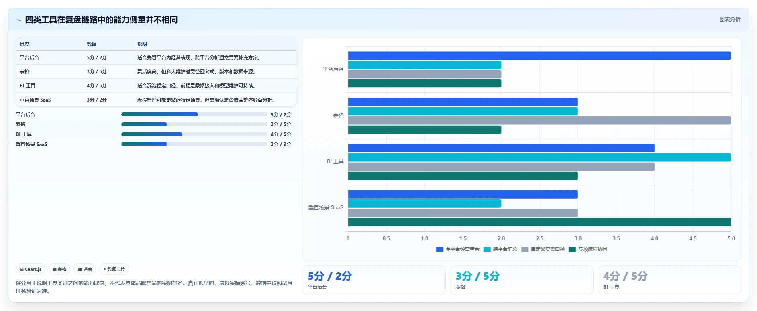Viewport: 757px width, 311px height.
Task: Open the 5分 / 2分 平台后台 data card
Action: click(373, 280)
